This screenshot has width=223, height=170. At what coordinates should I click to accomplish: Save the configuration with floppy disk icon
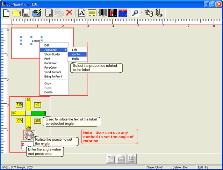point(26,13)
